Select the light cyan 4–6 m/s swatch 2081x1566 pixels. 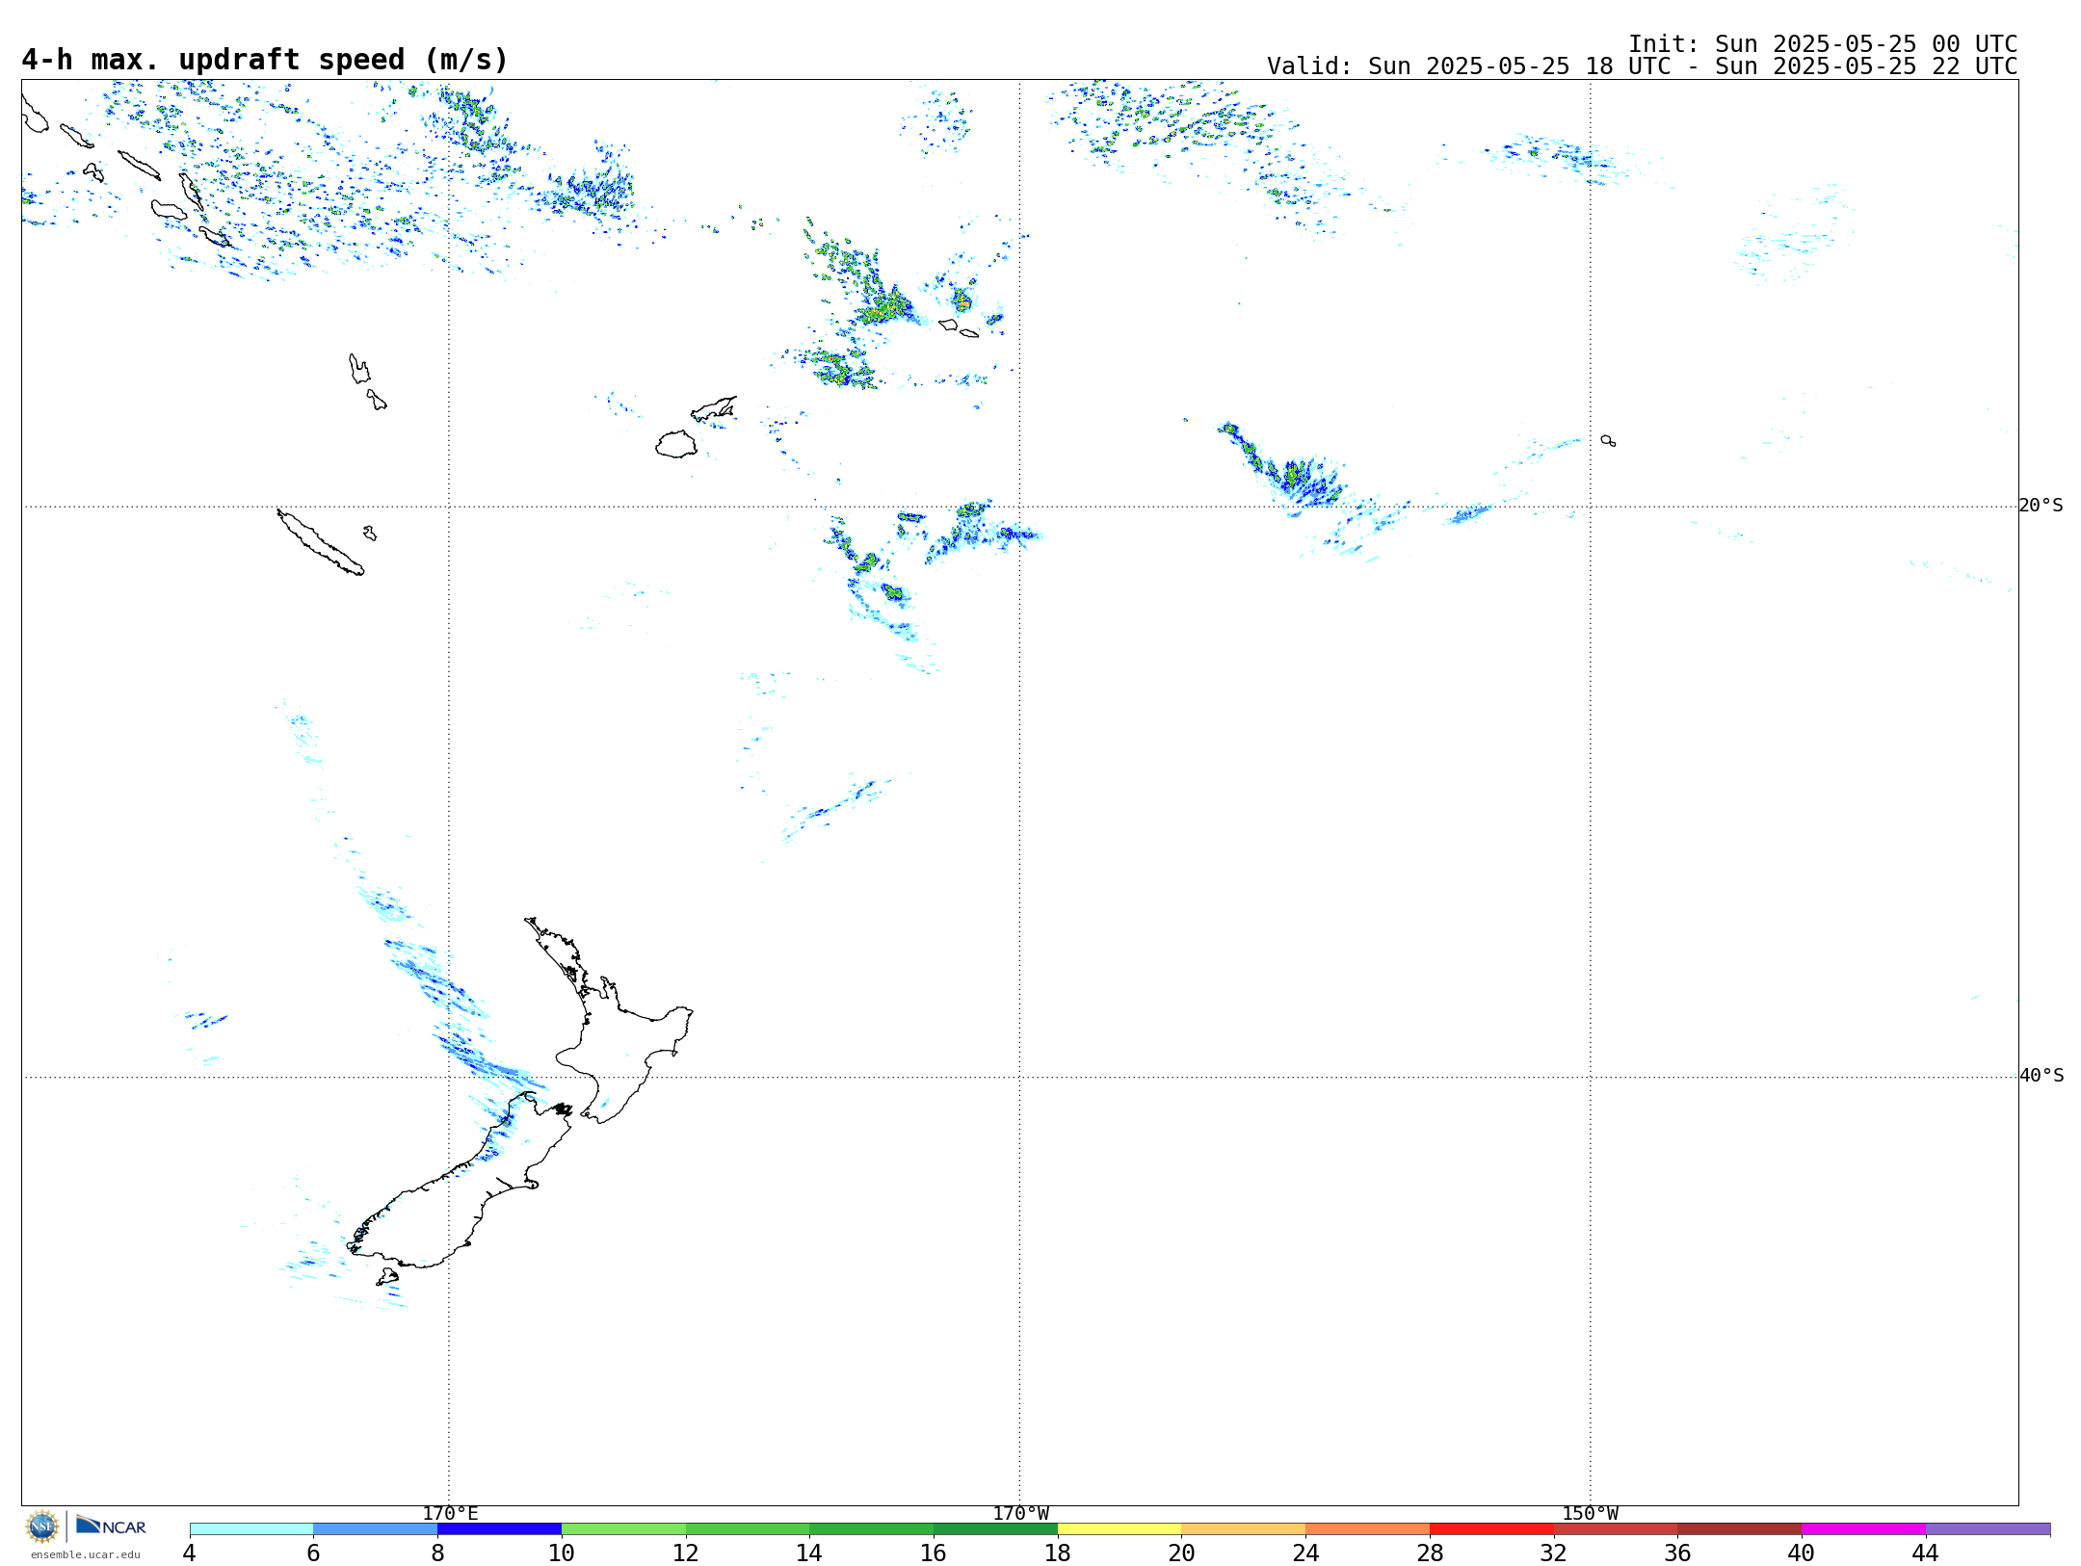(251, 1528)
